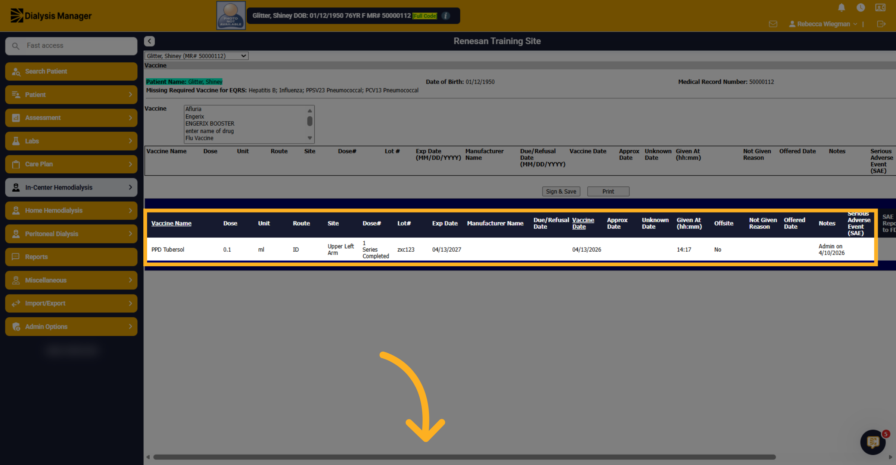Screen dimensions: 896x465
Task: Expand the Patient menu
Action: click(71, 95)
